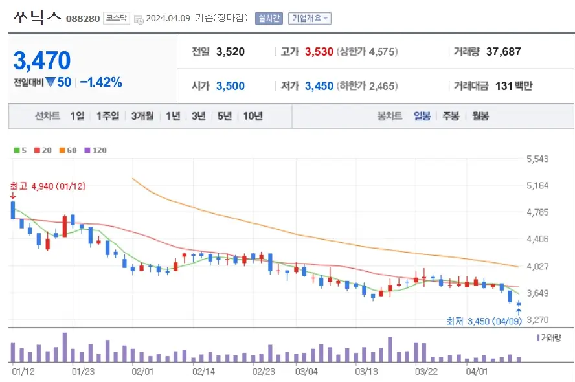Click the 실시간 realtime button
Viewport: 575px width, 382px height.
(269, 17)
